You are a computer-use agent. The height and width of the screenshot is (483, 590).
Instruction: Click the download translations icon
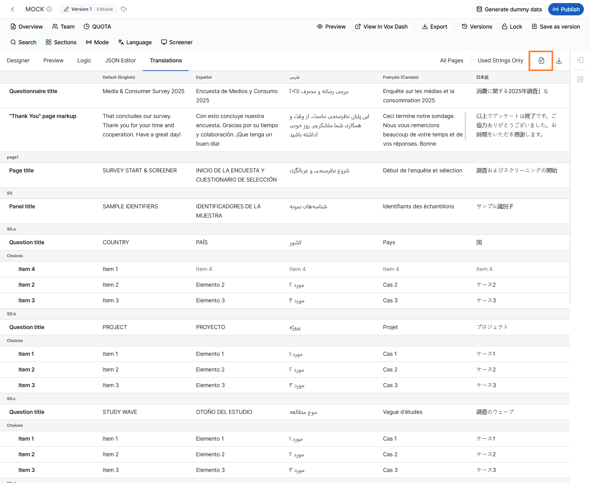[559, 61]
